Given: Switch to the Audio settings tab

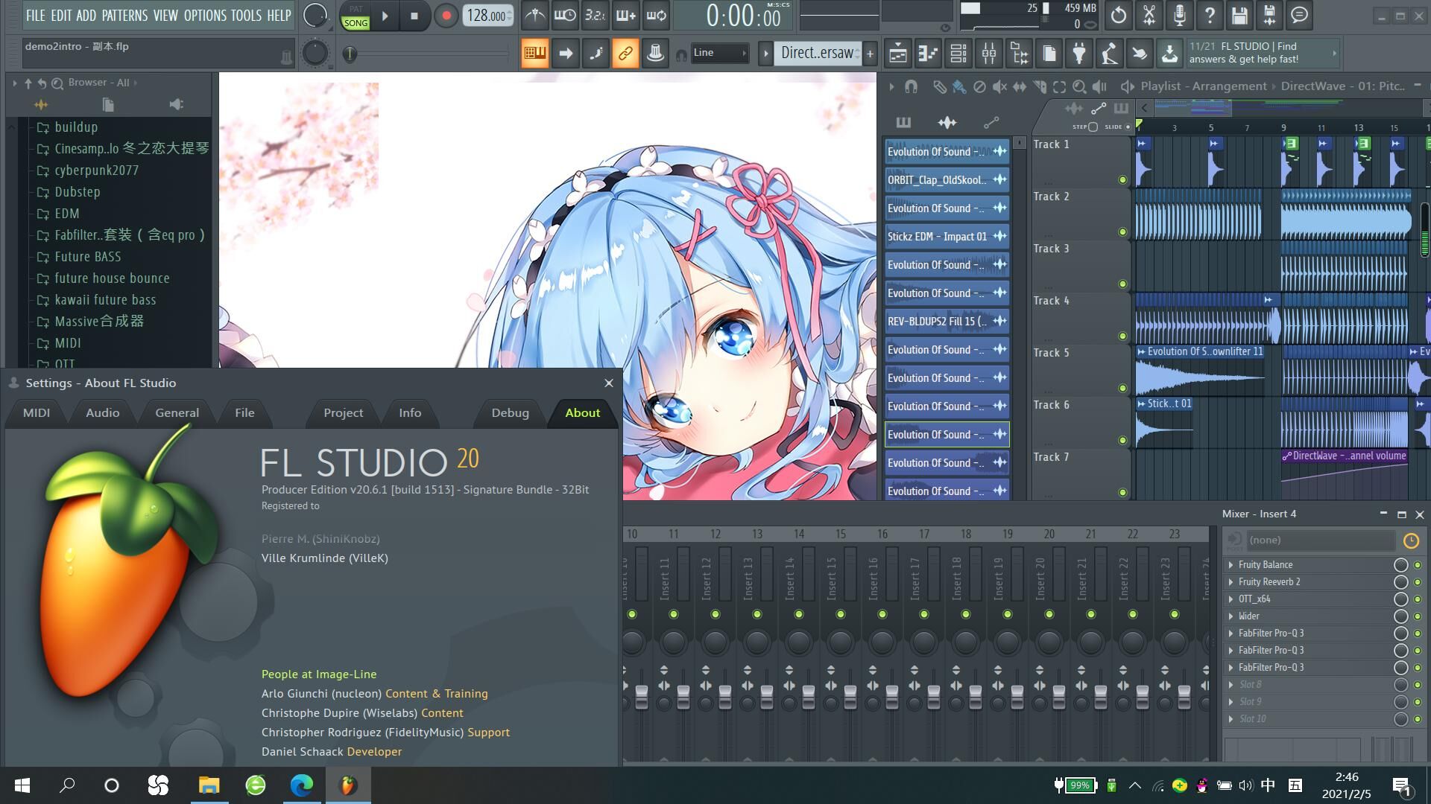Looking at the screenshot, I should coord(102,413).
